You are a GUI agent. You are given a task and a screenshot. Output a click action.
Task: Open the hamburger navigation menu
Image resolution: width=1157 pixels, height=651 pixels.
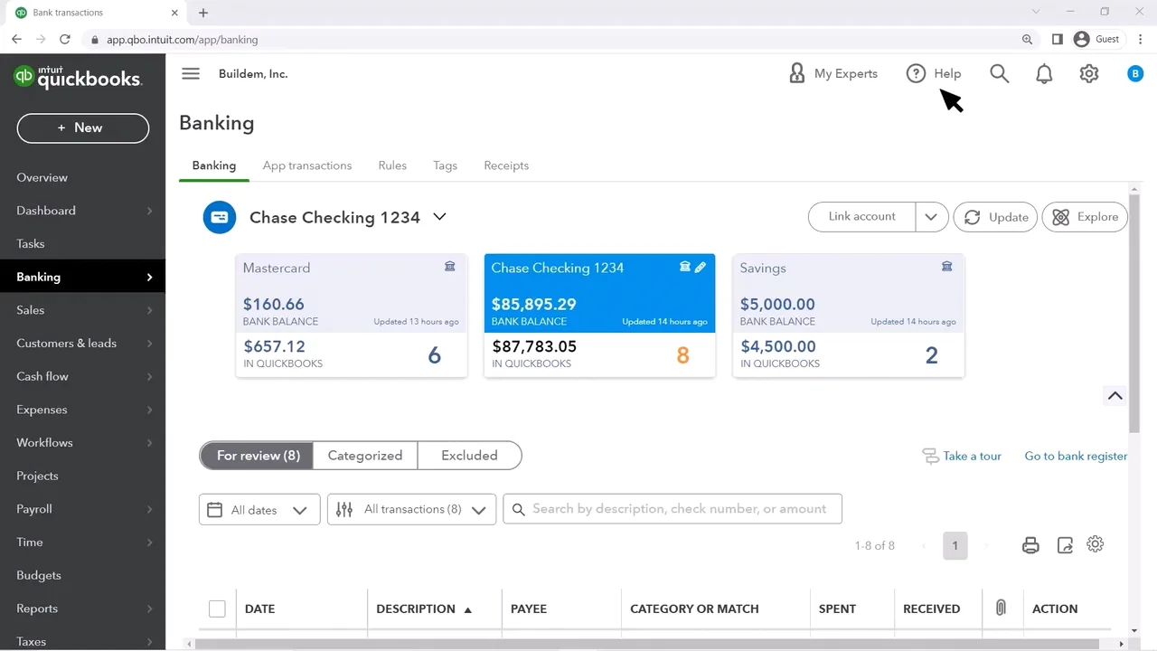191,73
